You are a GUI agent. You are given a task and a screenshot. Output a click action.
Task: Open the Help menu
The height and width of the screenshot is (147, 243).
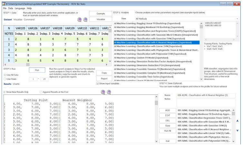(x=29, y=8)
